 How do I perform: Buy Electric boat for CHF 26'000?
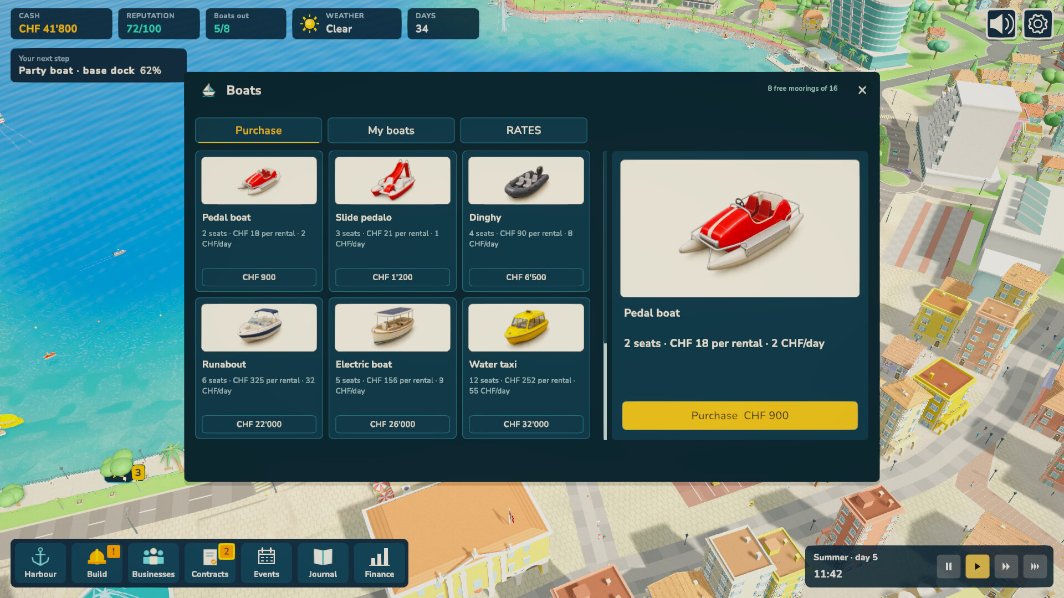(x=392, y=424)
